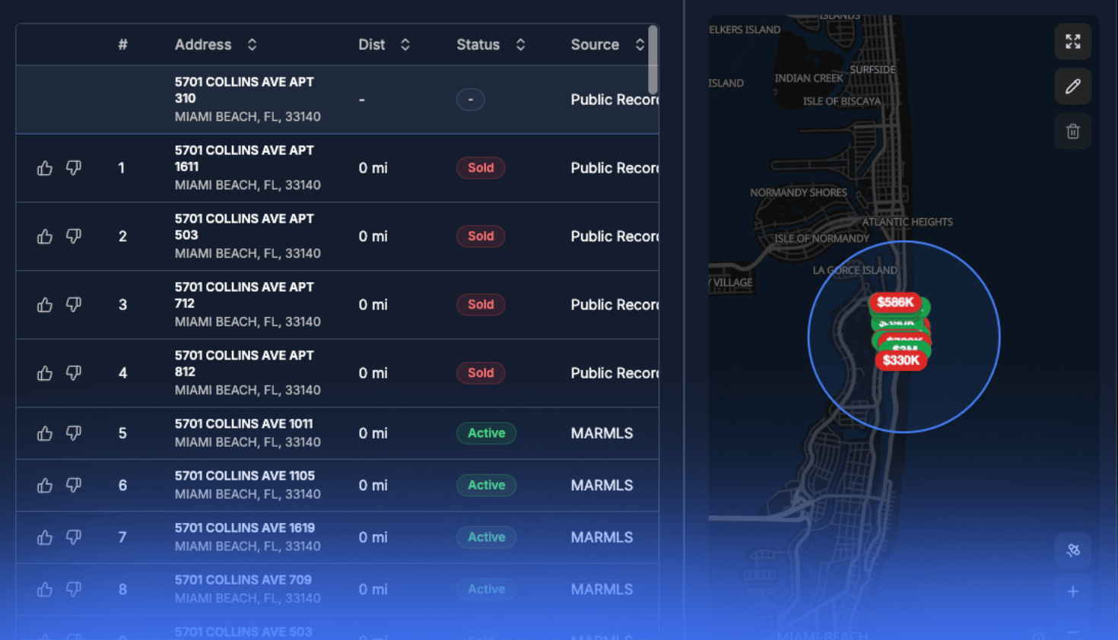Screen dimensions: 1118x640
Task: Select Sold status badge for APT 1611
Action: (481, 168)
